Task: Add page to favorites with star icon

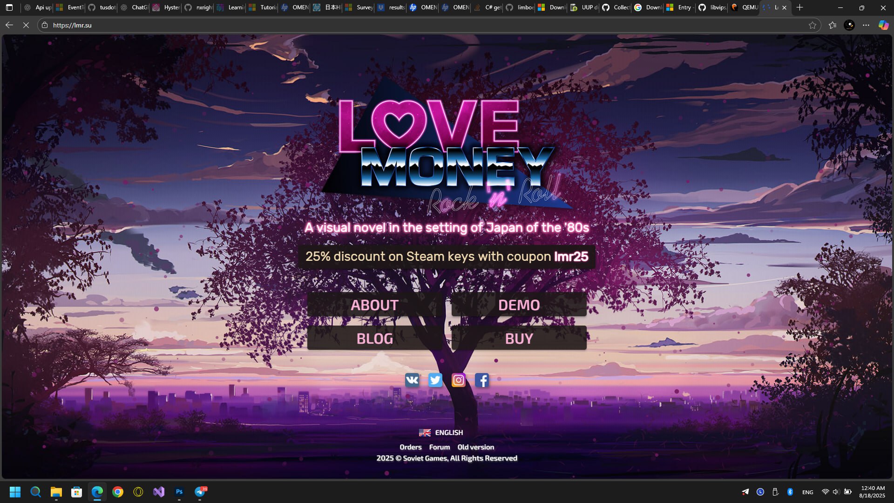Action: pos(813,25)
